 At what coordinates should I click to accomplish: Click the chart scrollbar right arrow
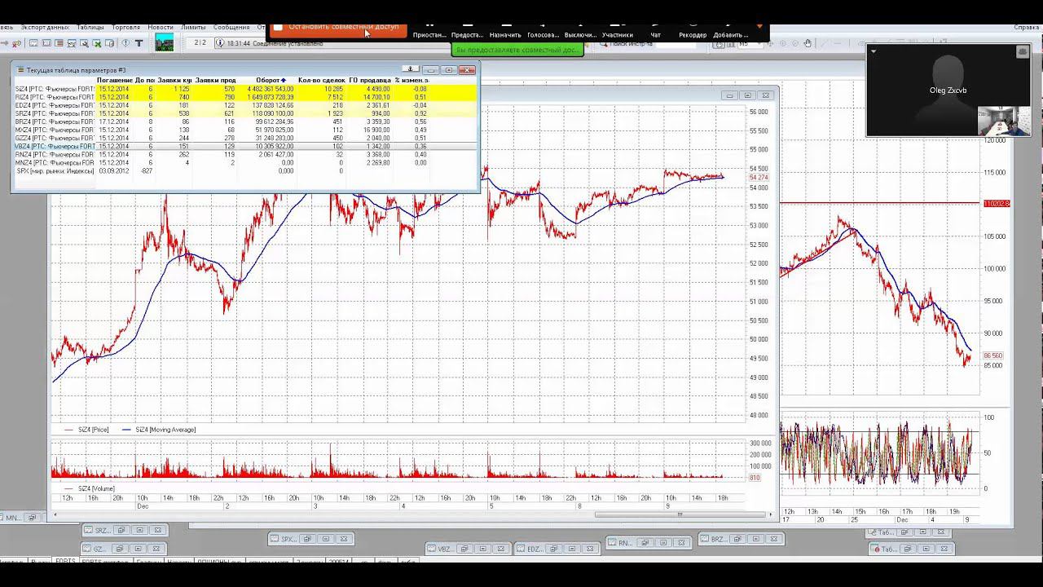(x=768, y=514)
